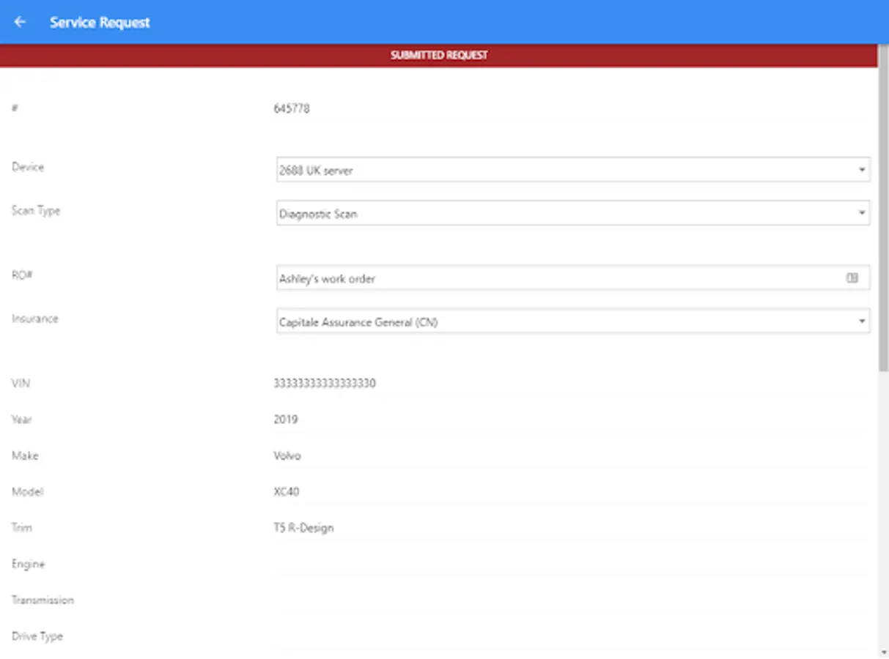Click the Model value XC40
Viewport: 889px width, 659px height.
click(x=287, y=491)
